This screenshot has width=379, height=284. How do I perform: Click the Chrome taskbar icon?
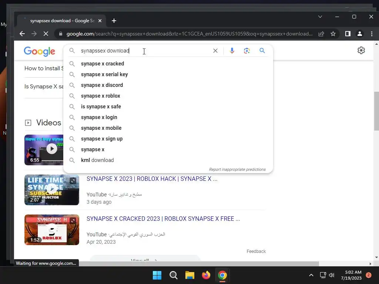[x=222, y=275]
